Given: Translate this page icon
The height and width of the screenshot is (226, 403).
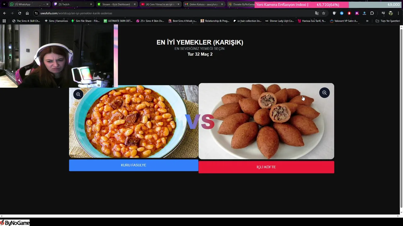Looking at the screenshot, I should pos(317,13).
